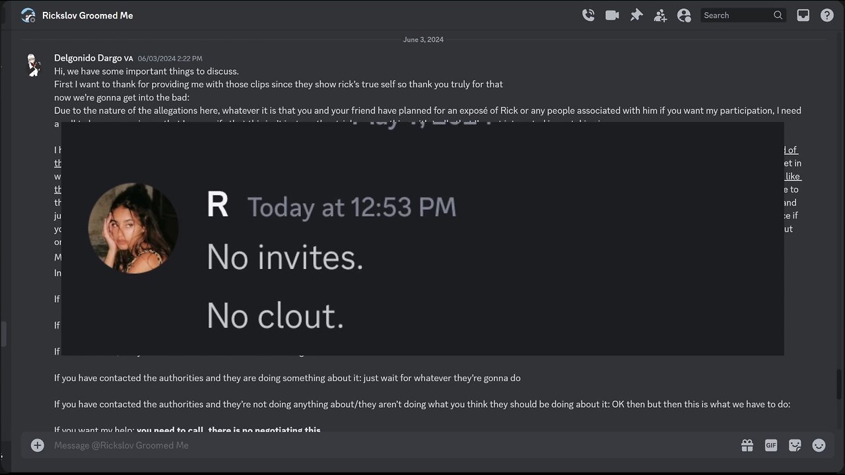
Task: Add friends to DM
Action: [660, 15]
